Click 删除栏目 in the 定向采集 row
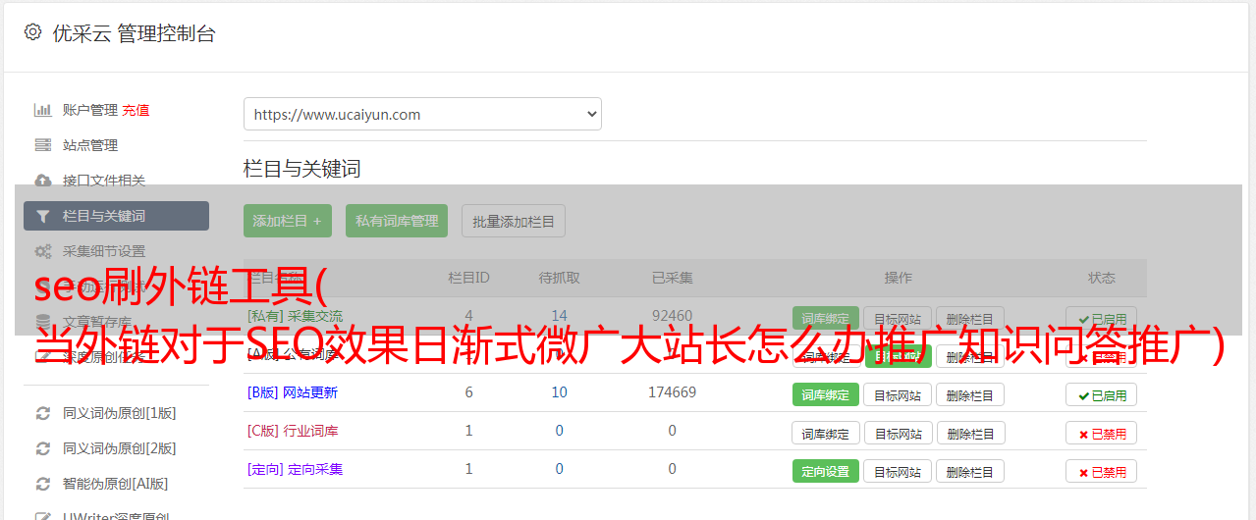Viewport: 1256px width, 520px height. pyautogui.click(x=970, y=471)
